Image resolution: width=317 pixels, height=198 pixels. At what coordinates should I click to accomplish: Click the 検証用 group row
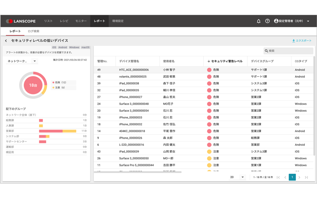[46, 152]
